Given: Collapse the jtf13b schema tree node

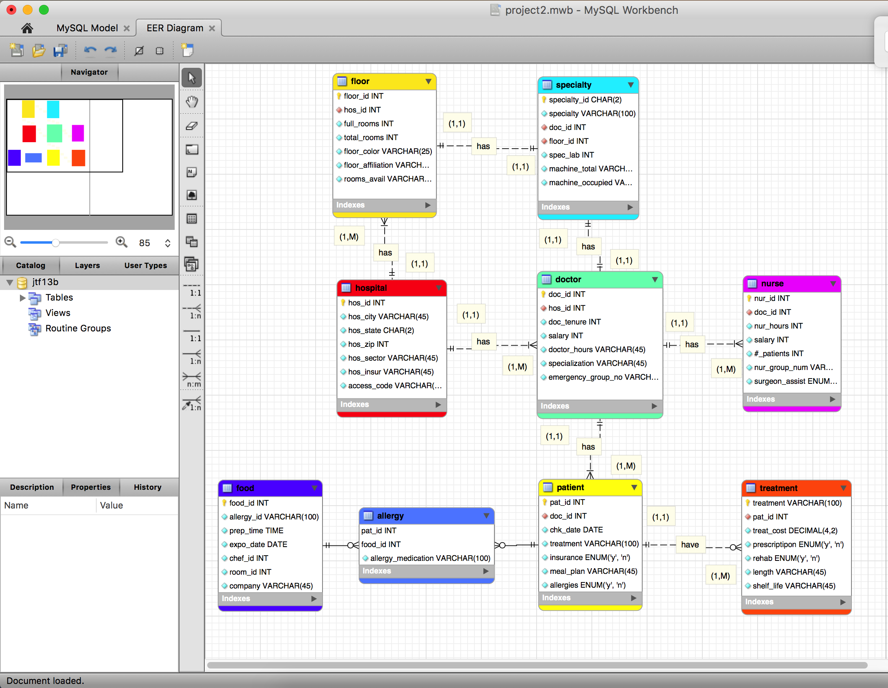Looking at the screenshot, I should [x=10, y=282].
